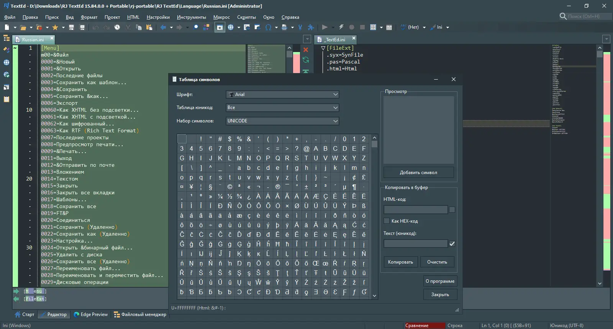Click the clock history toolbar icon
This screenshot has height=329, width=613.
point(117,27)
